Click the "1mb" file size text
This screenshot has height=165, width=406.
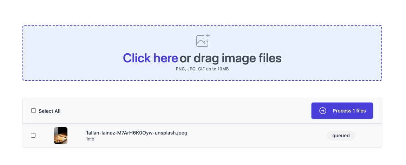90,139
